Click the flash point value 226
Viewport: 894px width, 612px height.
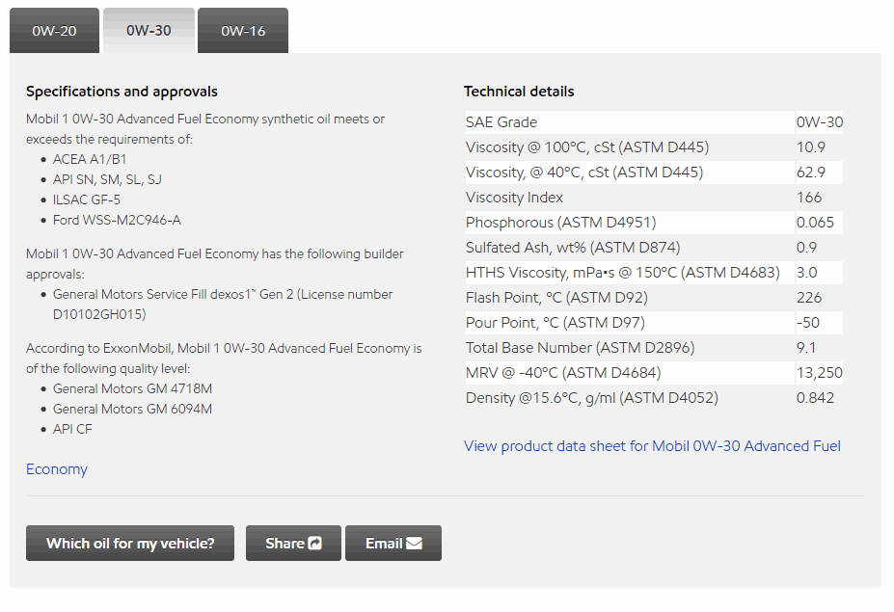tap(809, 298)
